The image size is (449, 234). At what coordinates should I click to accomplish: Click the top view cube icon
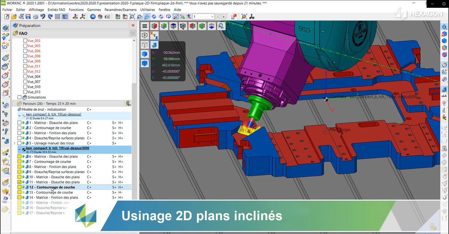point(173,26)
